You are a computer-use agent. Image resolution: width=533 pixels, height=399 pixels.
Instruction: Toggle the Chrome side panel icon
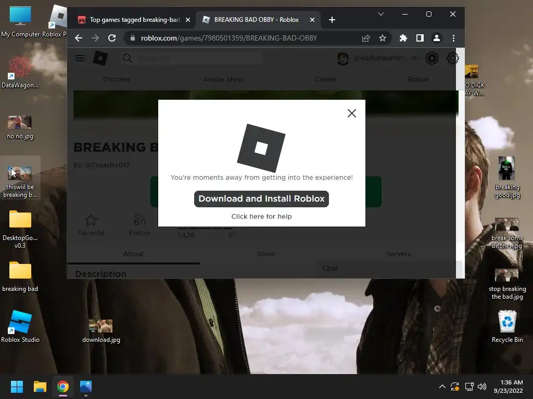pyautogui.click(x=420, y=38)
